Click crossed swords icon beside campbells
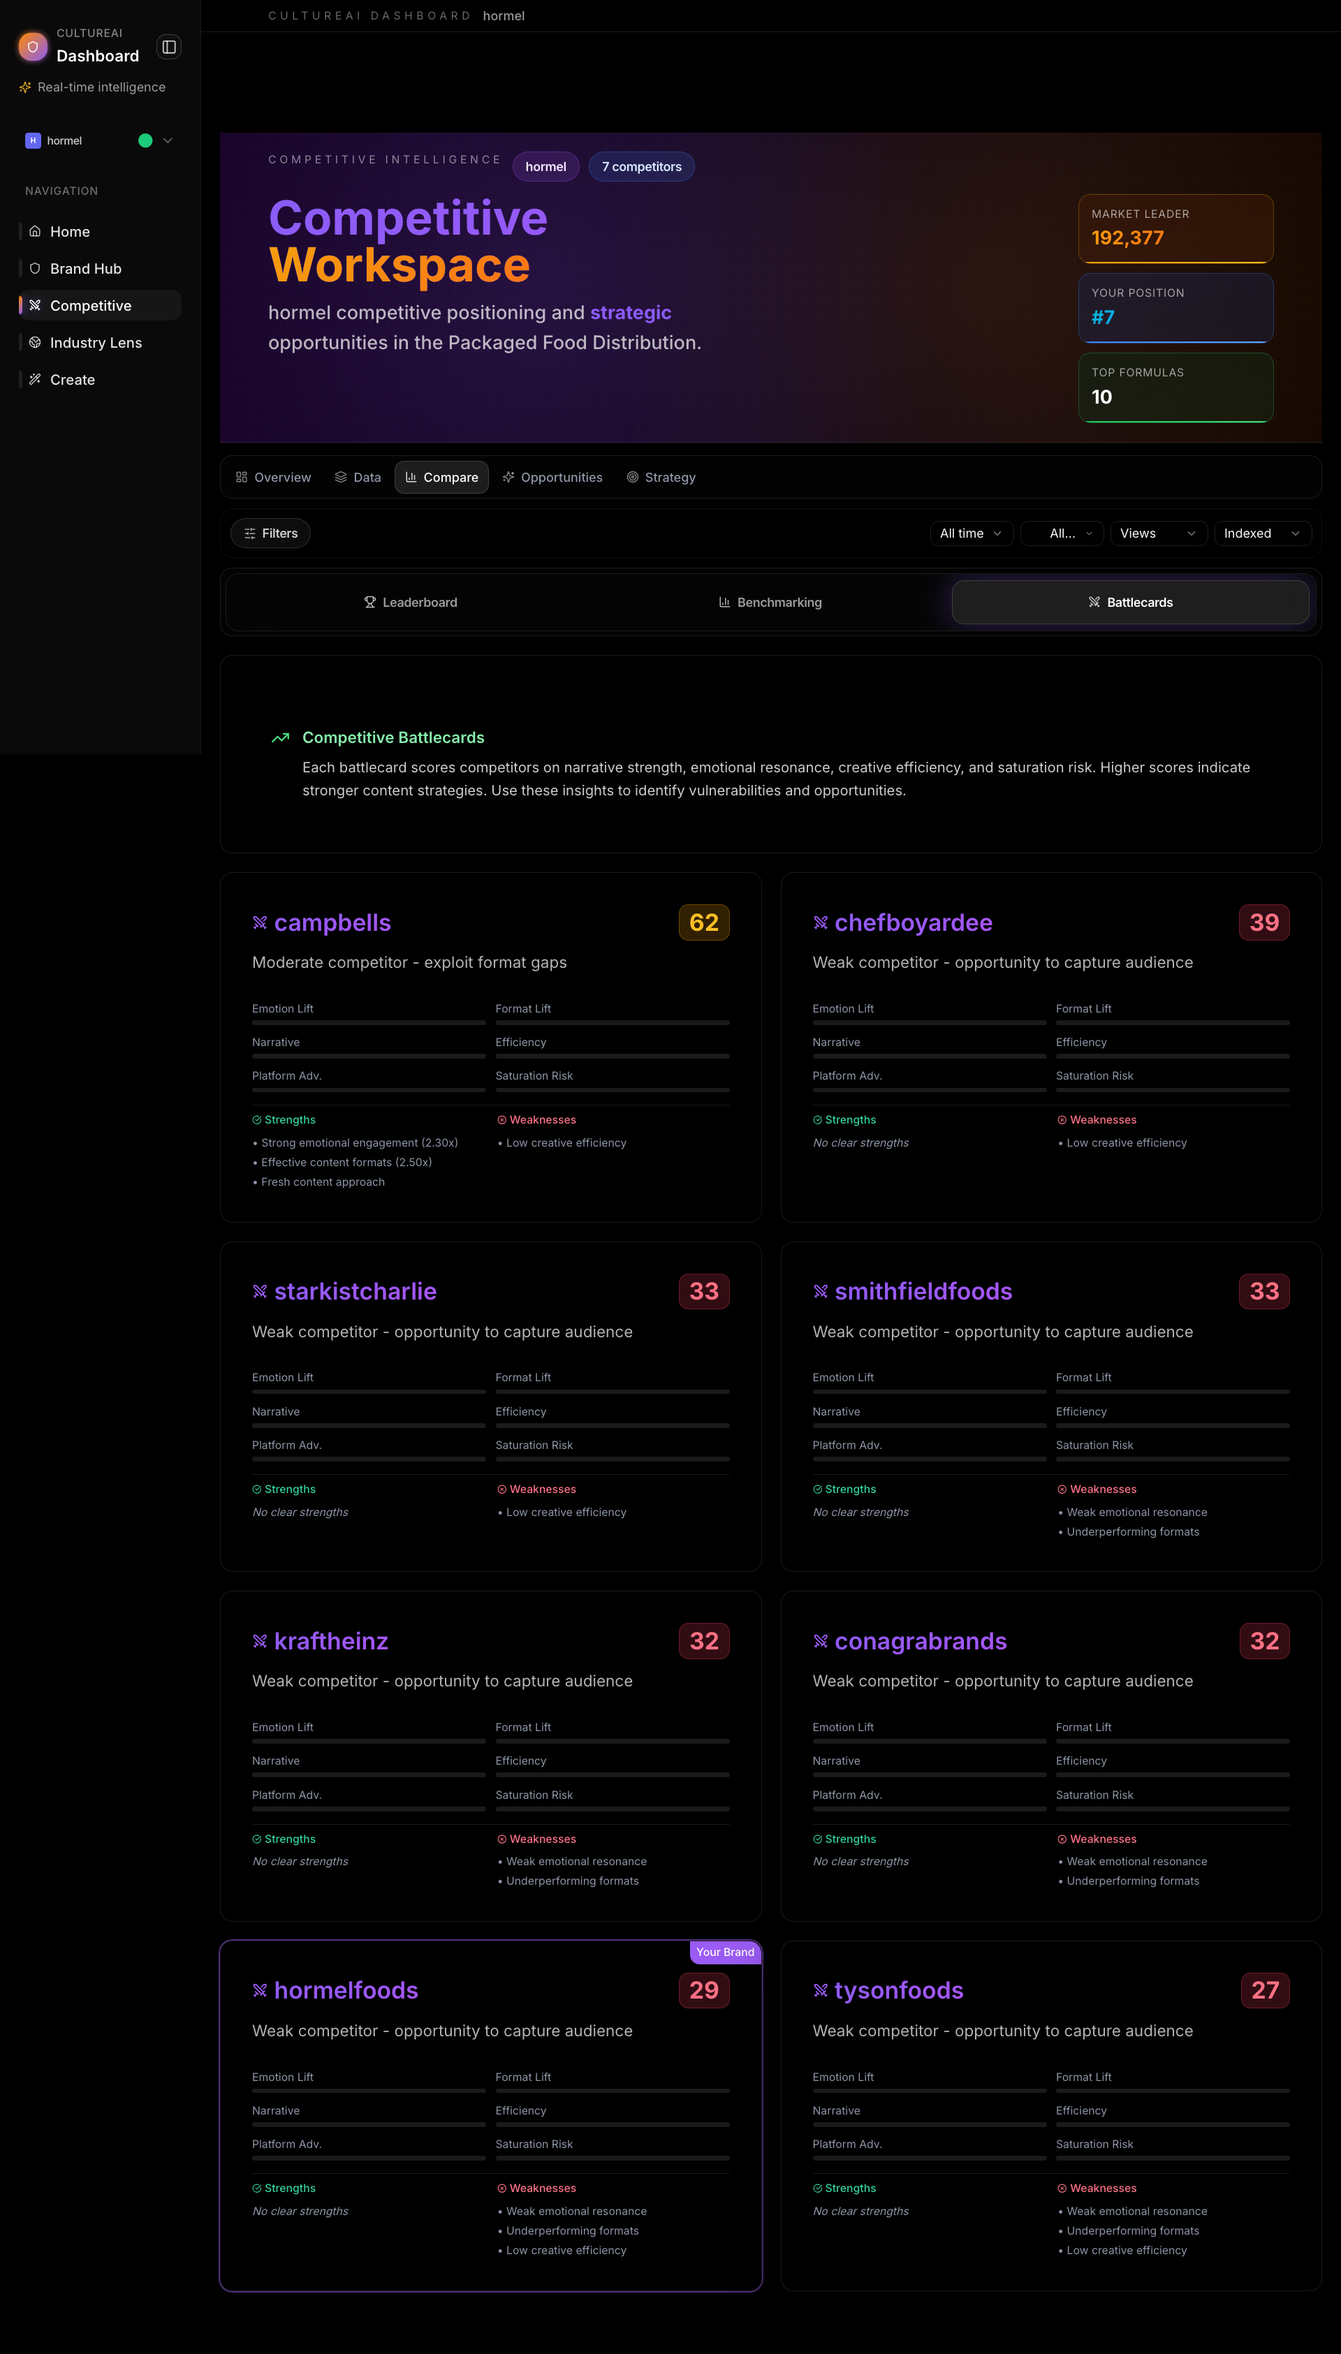1341x2354 pixels. (x=260, y=922)
